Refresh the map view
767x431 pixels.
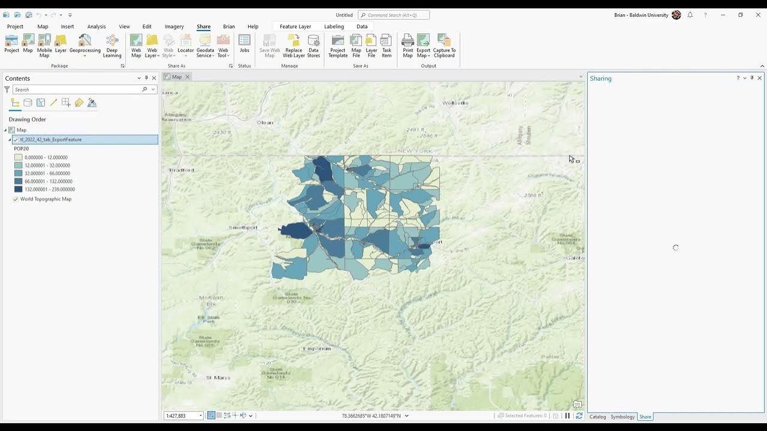pyautogui.click(x=579, y=415)
